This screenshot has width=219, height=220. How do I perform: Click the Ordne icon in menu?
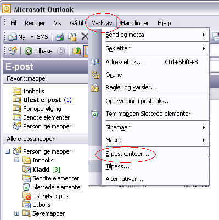pos(95,75)
